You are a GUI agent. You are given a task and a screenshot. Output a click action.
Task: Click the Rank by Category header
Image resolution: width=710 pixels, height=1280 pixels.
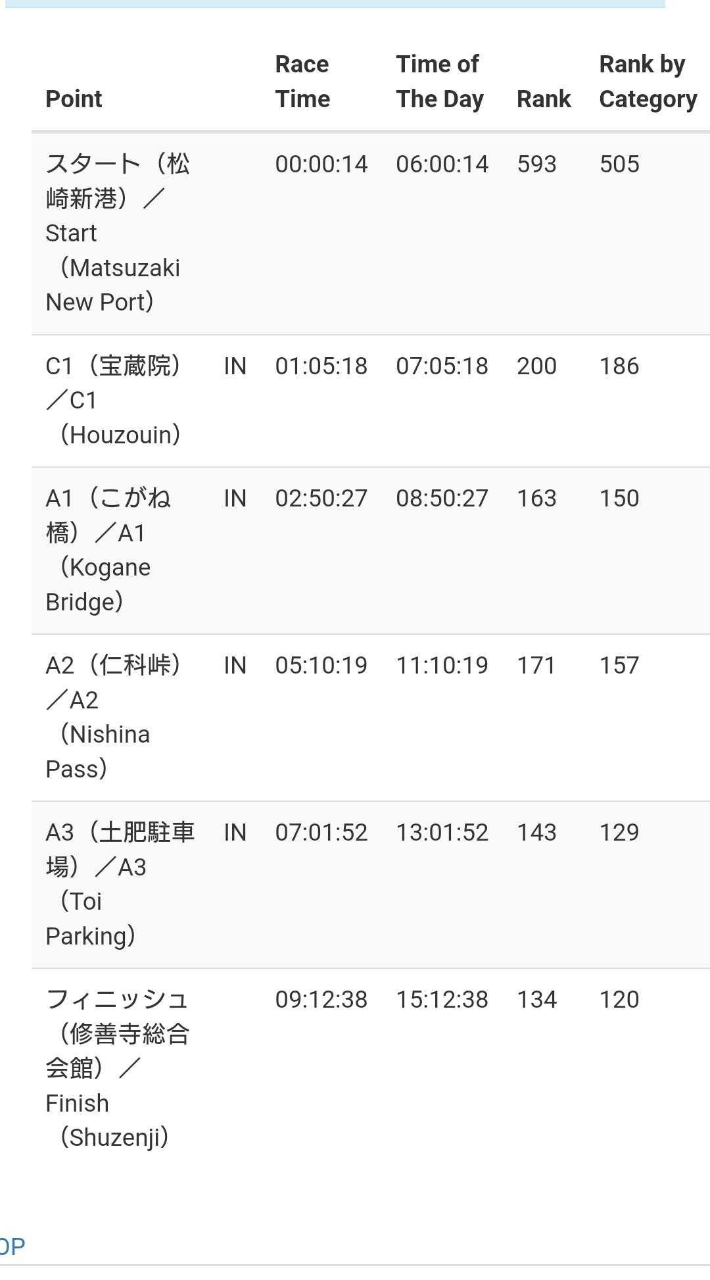(x=648, y=82)
